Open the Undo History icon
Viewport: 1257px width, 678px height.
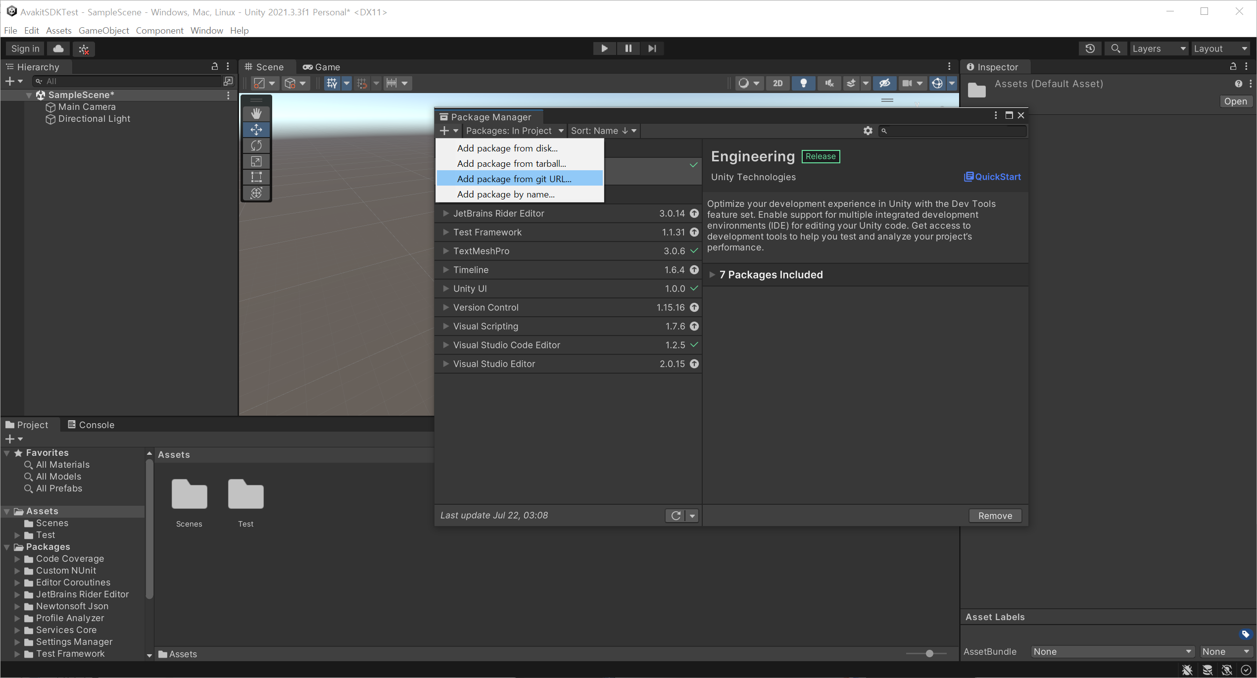pyautogui.click(x=1090, y=48)
